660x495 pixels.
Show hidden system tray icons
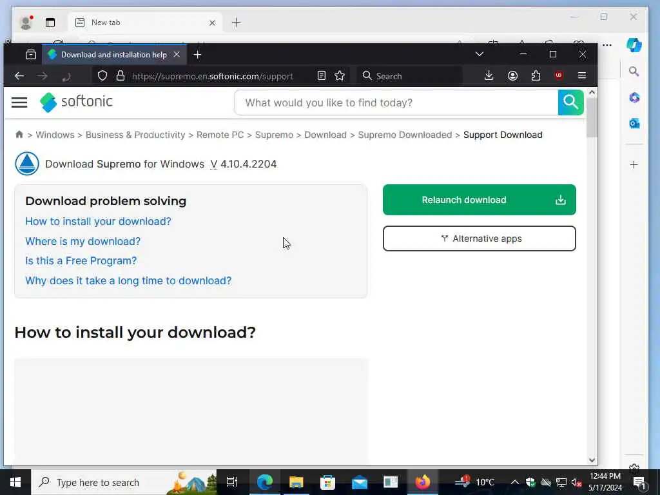[x=514, y=482]
